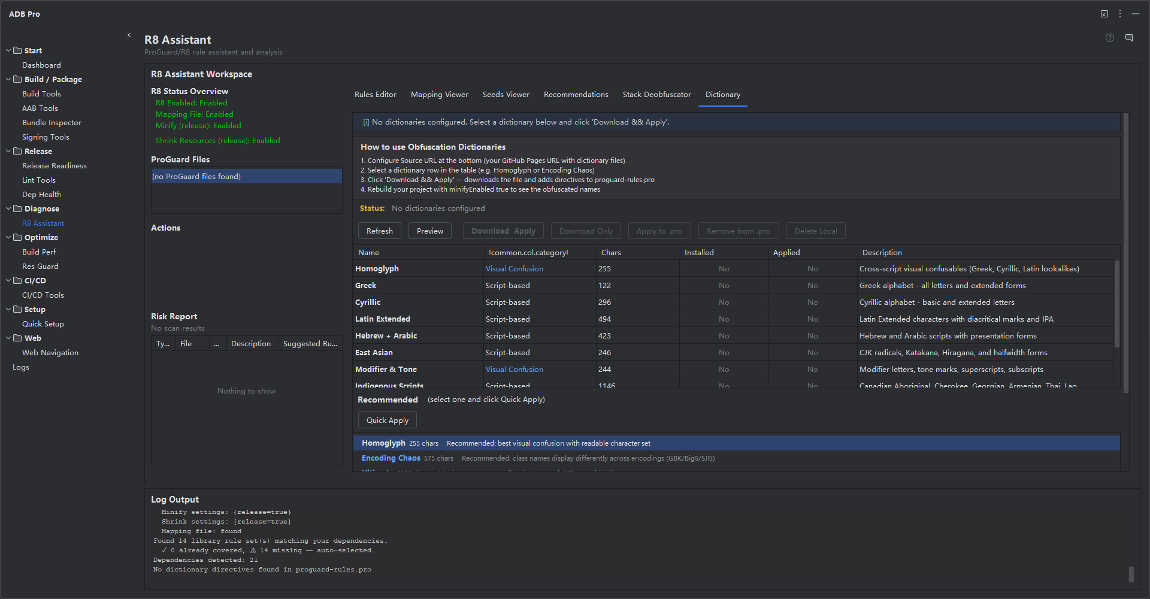Collapse the sidebar with the chevron arrow
This screenshot has height=599, width=1150.
point(129,35)
